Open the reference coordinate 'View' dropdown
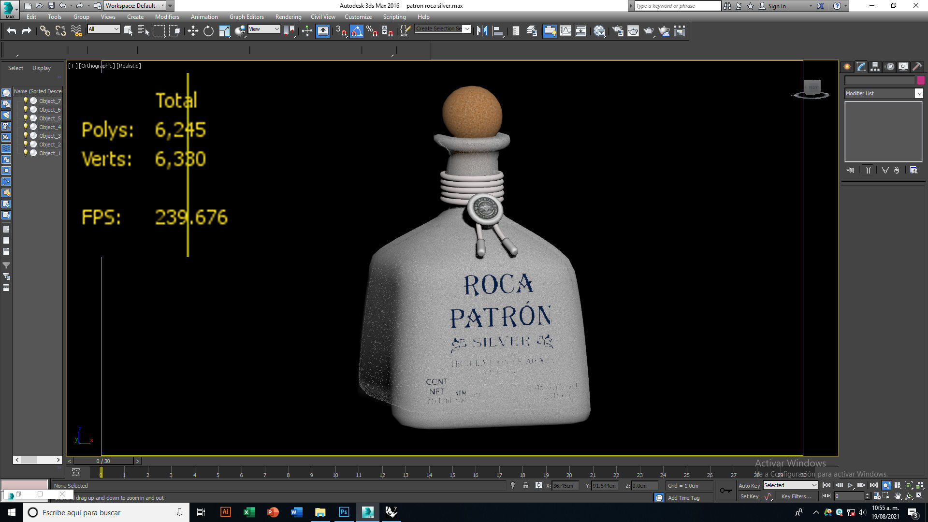 coord(264,29)
